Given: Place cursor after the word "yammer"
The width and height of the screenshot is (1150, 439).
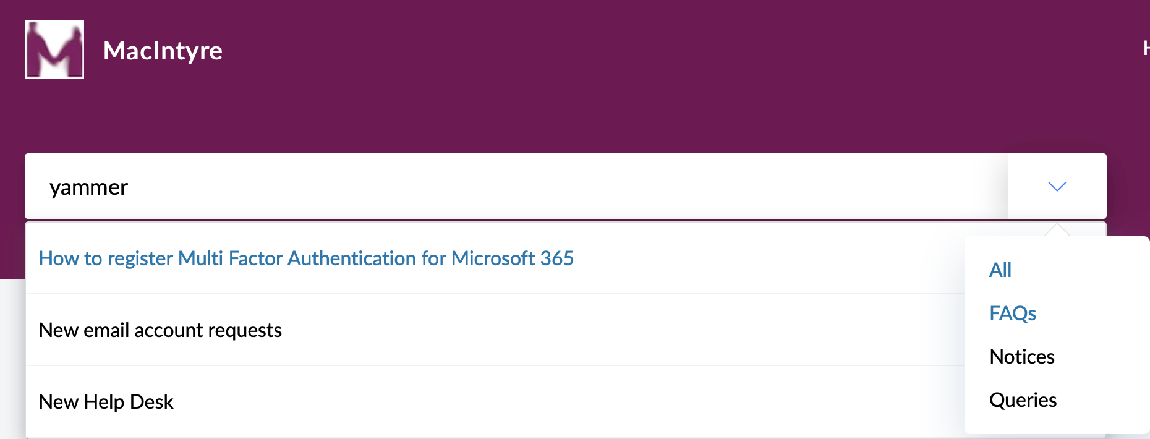Looking at the screenshot, I should click(x=129, y=187).
